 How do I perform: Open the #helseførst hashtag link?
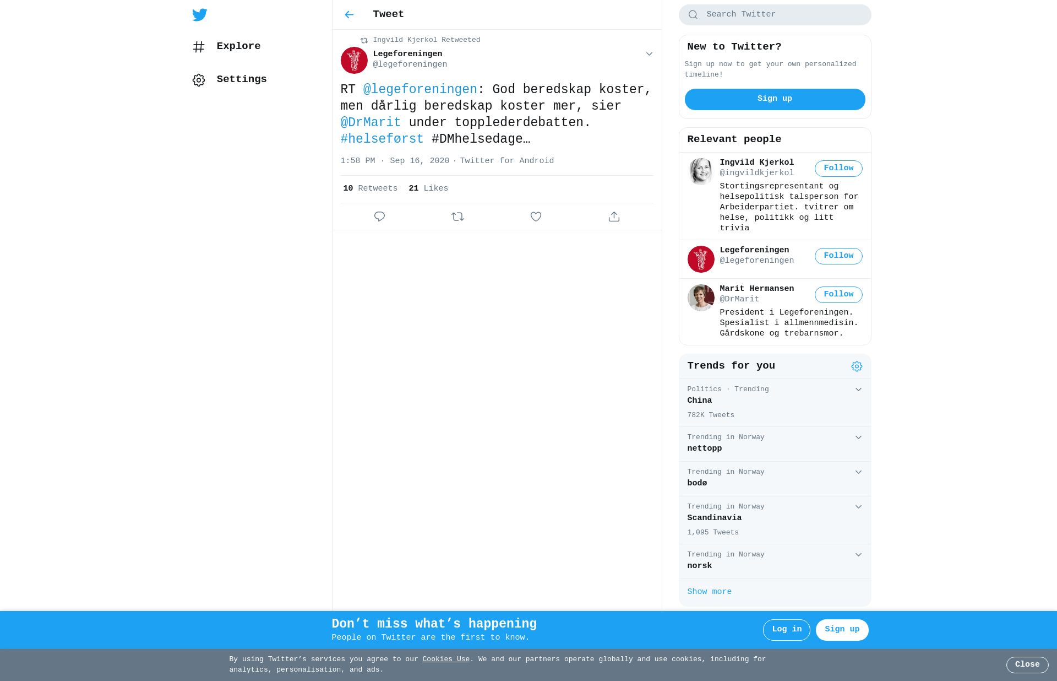(x=382, y=139)
